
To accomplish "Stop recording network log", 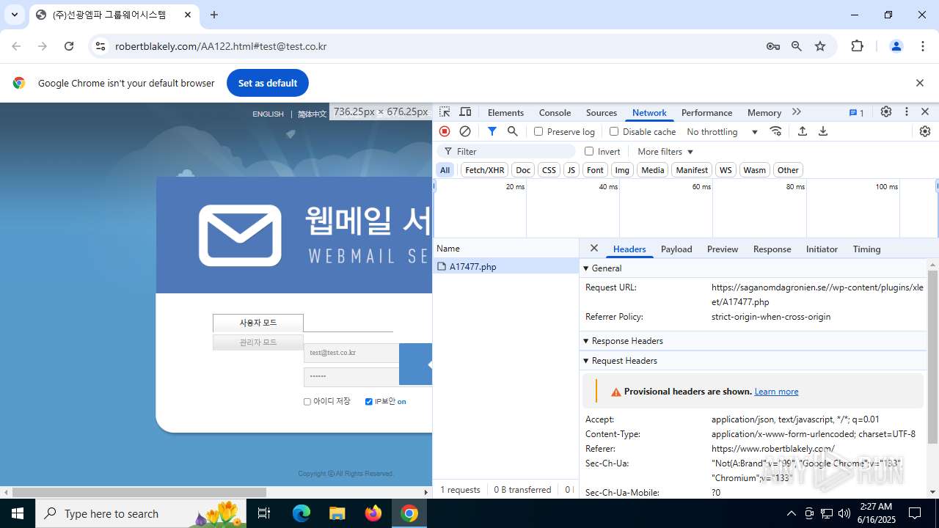I will [445, 131].
